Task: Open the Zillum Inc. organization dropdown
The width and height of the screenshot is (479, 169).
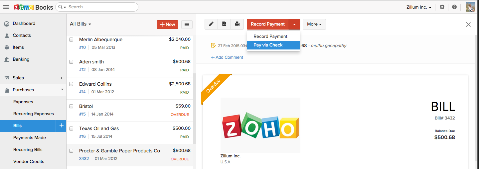Action: coord(419,7)
